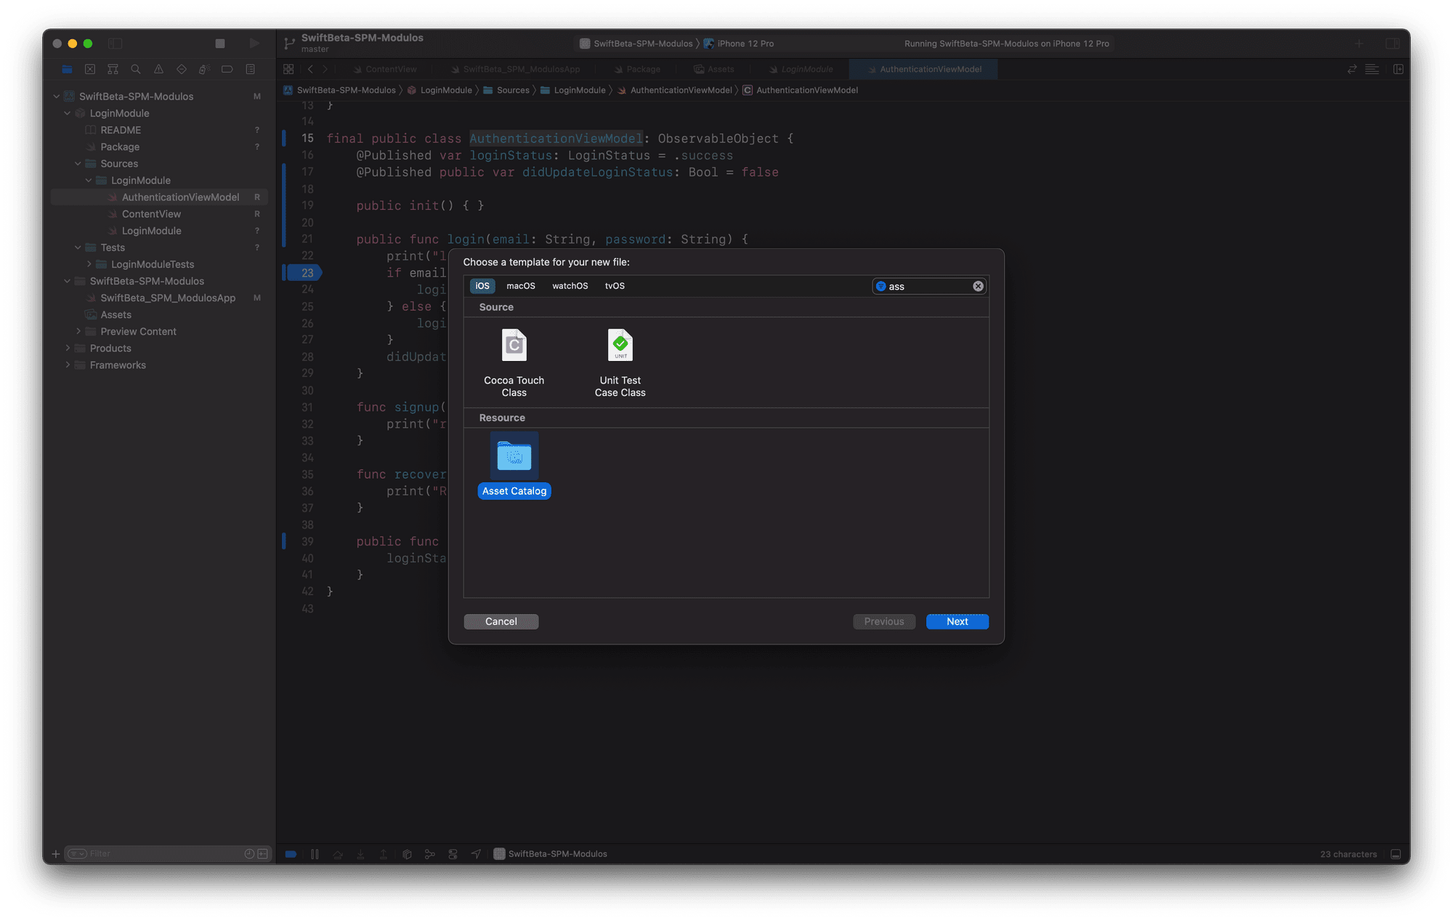Image resolution: width=1453 pixels, height=921 pixels.
Task: Open the Project navigator folder icon
Action: (67, 70)
